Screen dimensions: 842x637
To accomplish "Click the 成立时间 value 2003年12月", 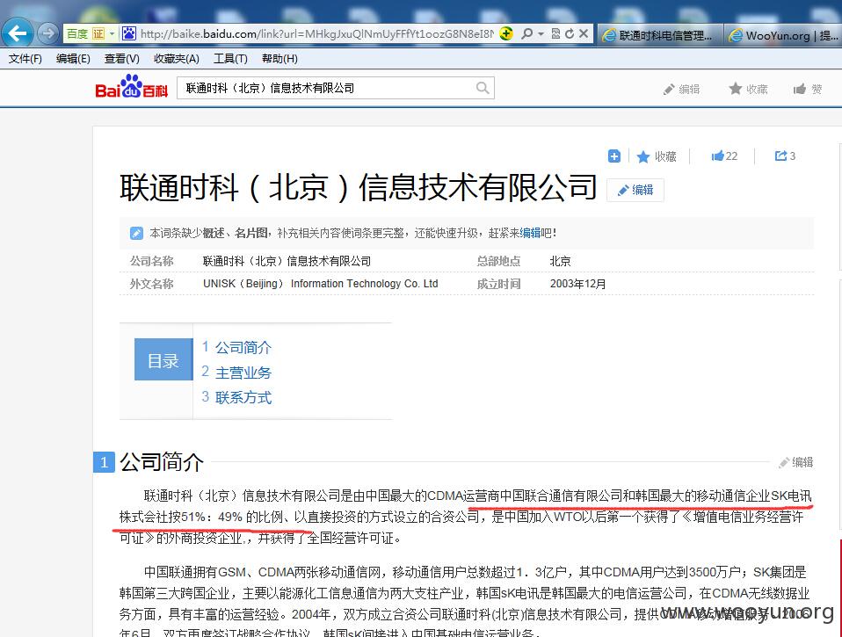I will tap(577, 284).
